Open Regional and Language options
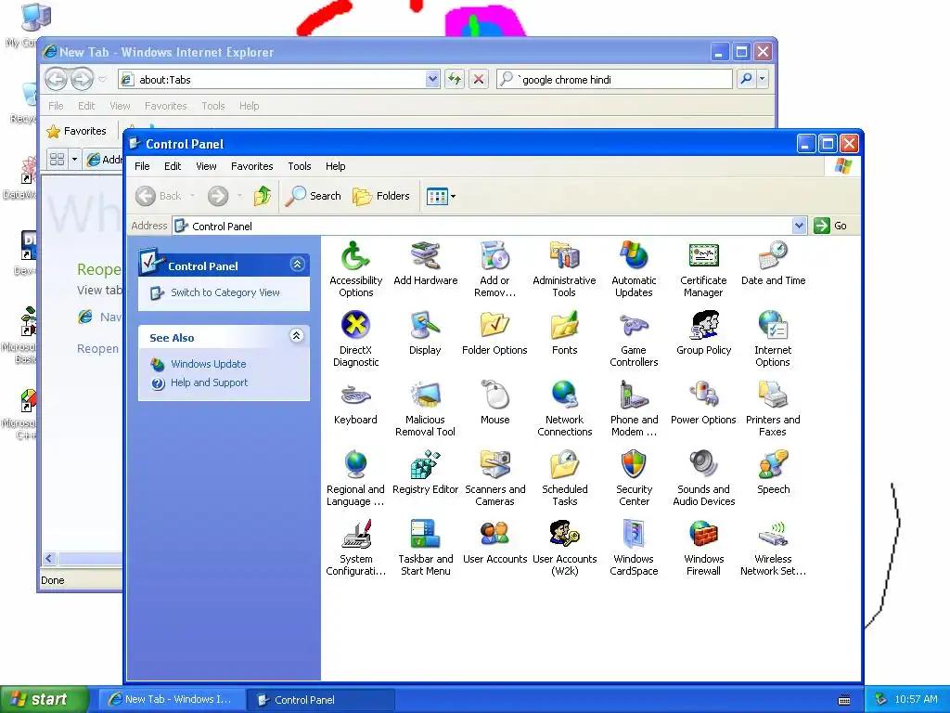The width and height of the screenshot is (950, 713). (x=355, y=478)
